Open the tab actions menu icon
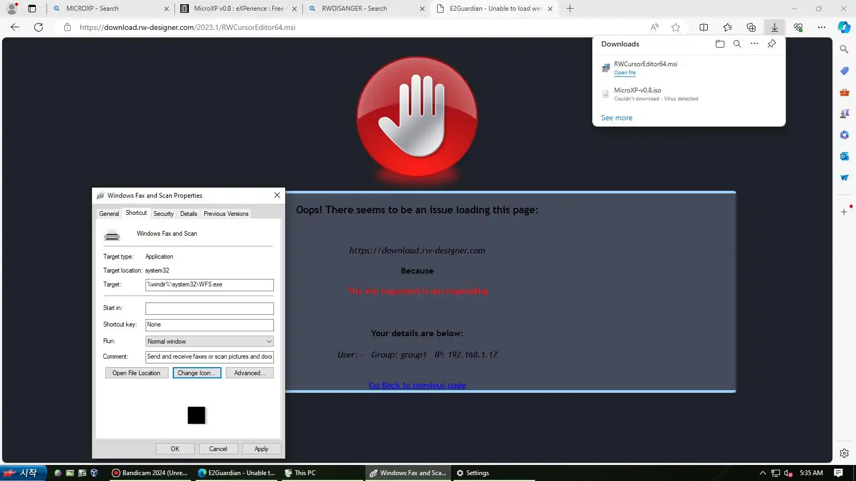Viewport: 856px width, 481px height. 32,9
